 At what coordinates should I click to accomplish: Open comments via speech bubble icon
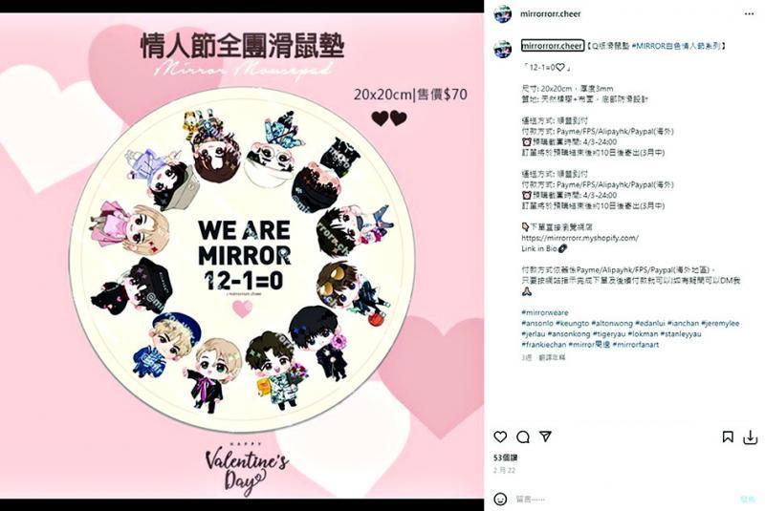(523, 436)
